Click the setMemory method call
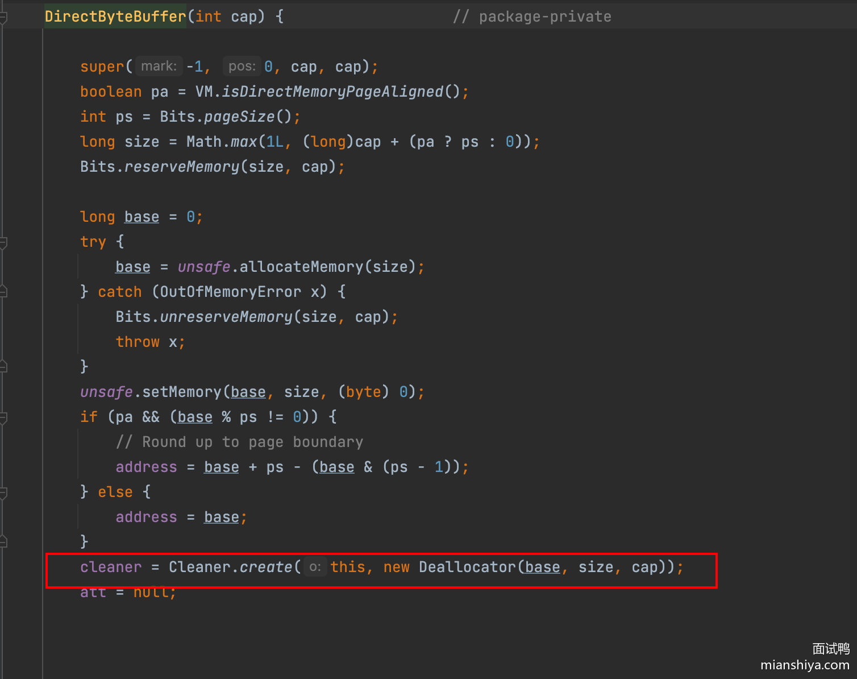 click(x=181, y=392)
